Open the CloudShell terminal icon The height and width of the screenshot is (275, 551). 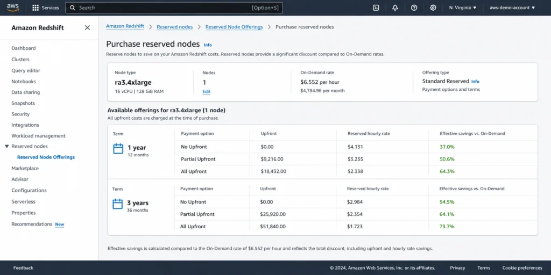click(x=376, y=8)
